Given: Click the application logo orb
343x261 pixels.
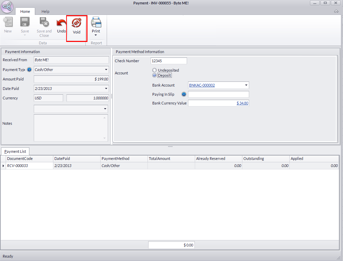Looking at the screenshot, I should (7, 7).
